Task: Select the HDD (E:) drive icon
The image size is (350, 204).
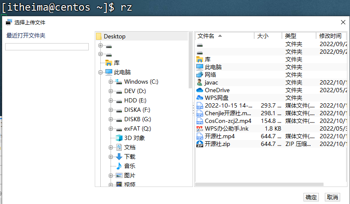Action: point(119,101)
